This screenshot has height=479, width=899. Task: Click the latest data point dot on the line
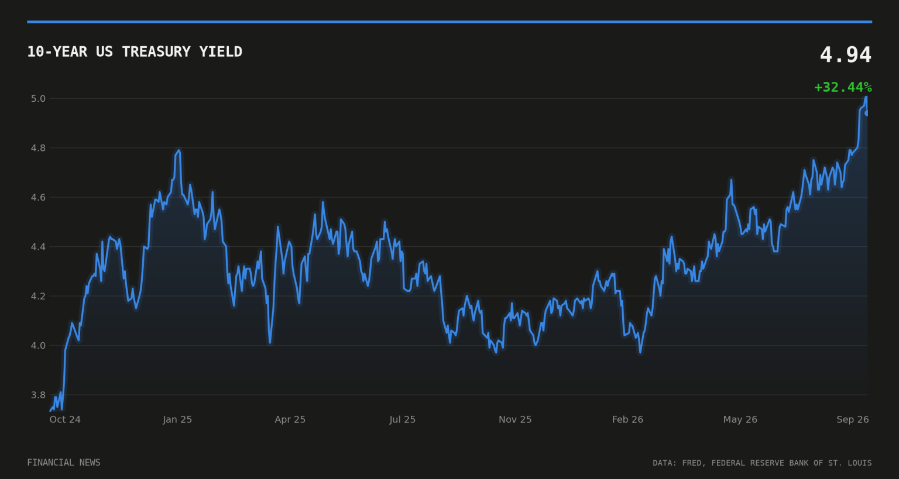(x=867, y=113)
